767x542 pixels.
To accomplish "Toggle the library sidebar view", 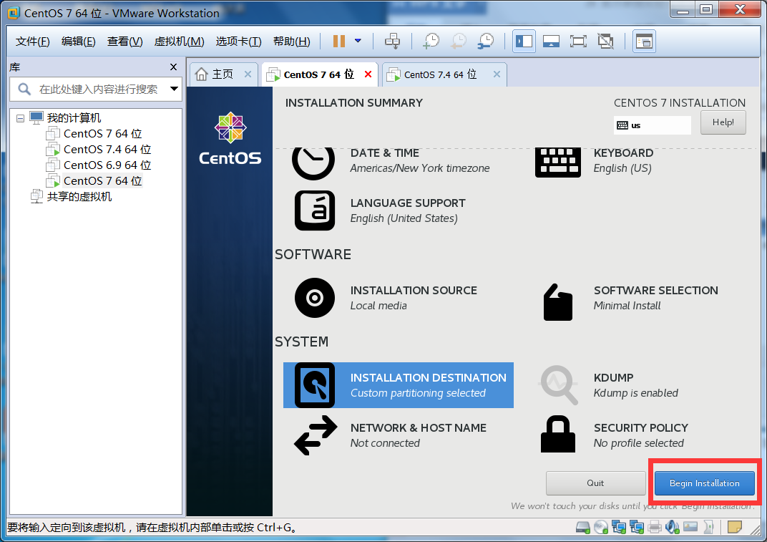I will (x=524, y=41).
